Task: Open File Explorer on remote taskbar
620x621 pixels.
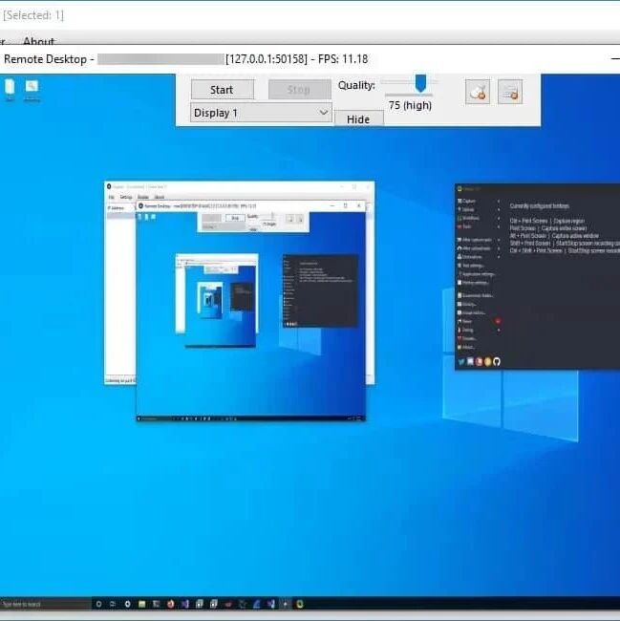Action: 141,604
